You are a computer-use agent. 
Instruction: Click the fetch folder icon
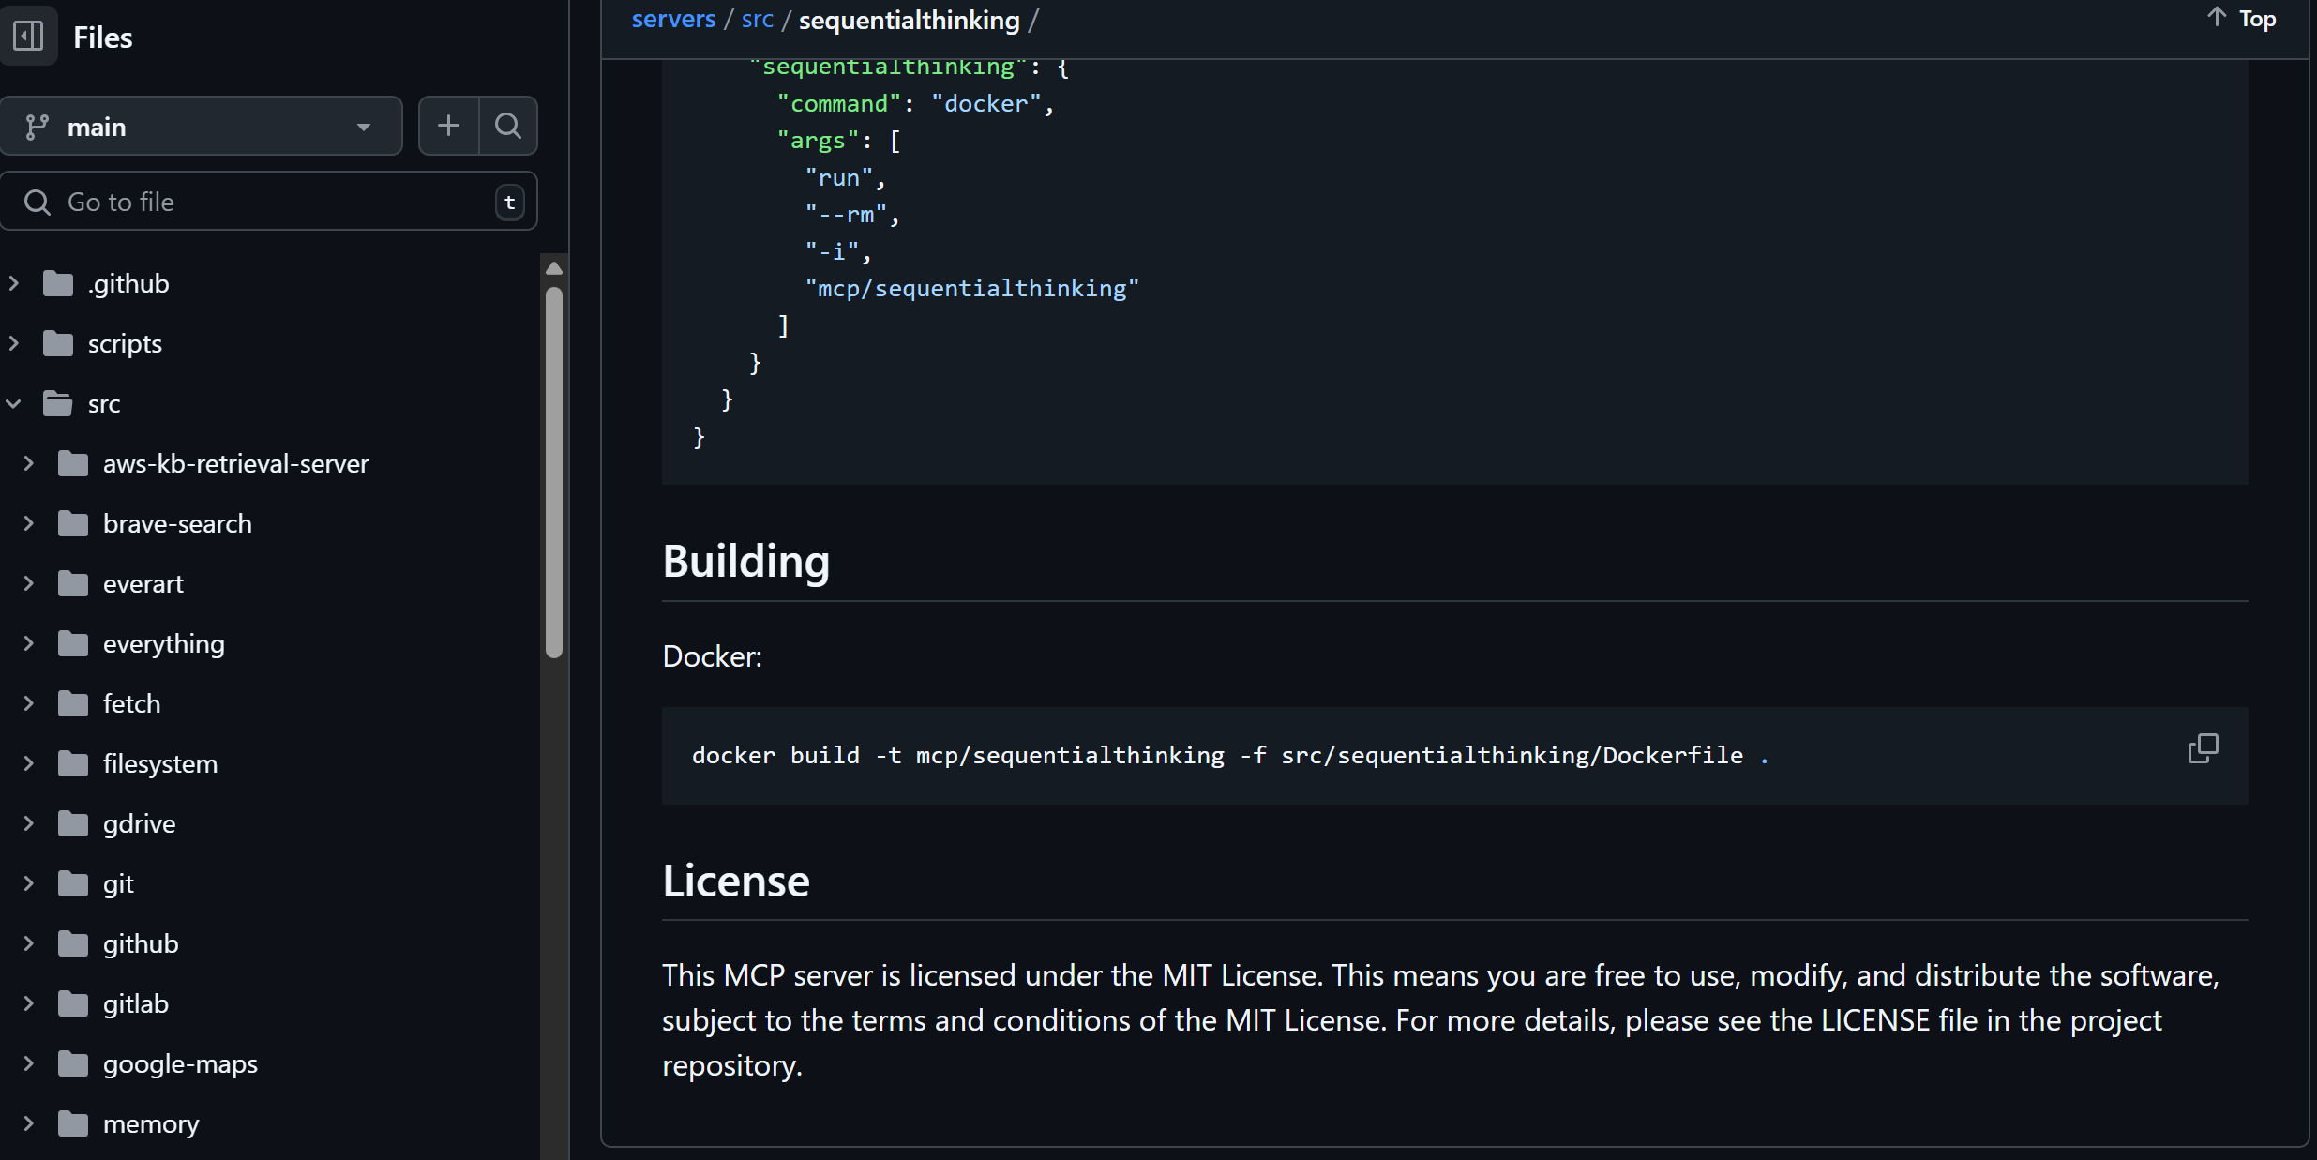[x=73, y=703]
